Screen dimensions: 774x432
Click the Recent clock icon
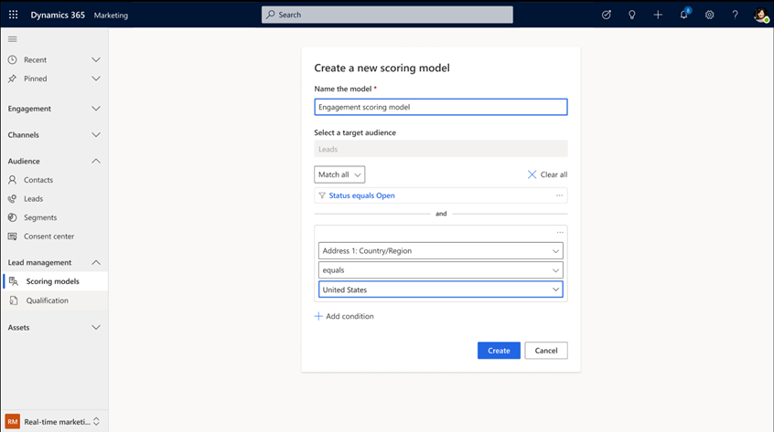(x=12, y=59)
